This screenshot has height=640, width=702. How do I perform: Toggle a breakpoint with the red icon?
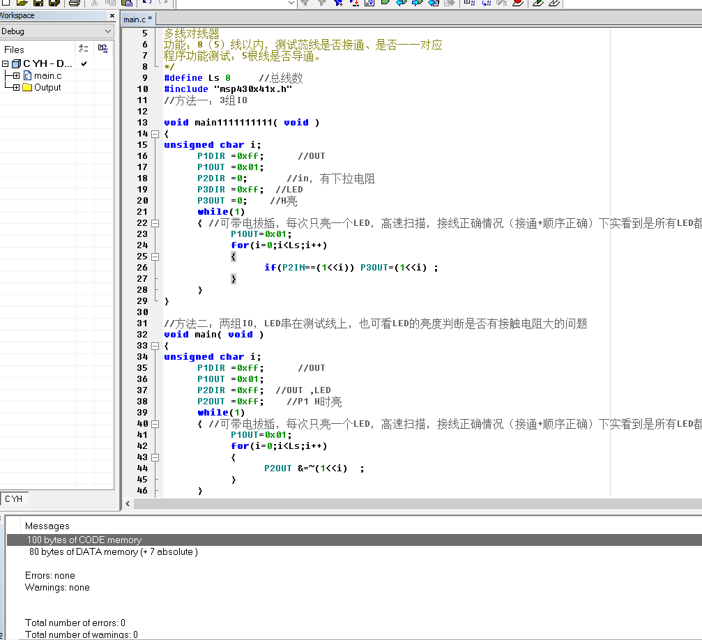coord(518,3)
